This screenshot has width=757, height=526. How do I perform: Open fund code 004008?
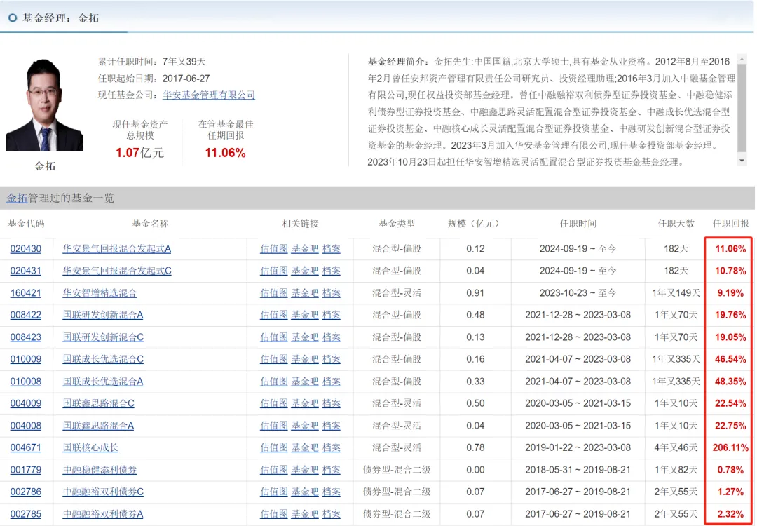coord(26,426)
